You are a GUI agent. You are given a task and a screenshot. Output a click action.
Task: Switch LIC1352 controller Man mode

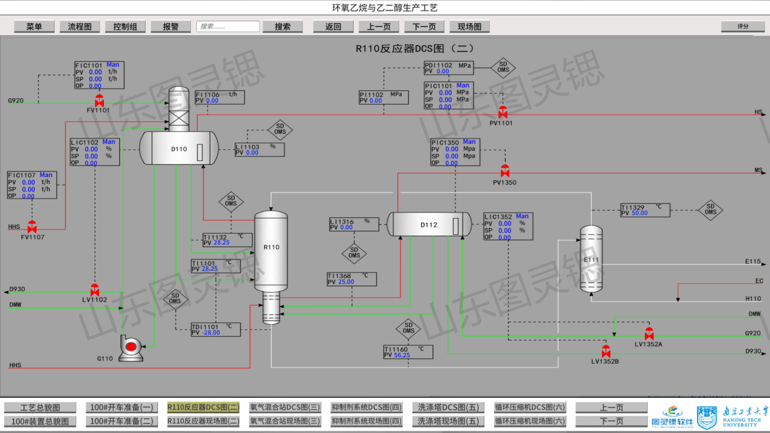click(x=522, y=216)
